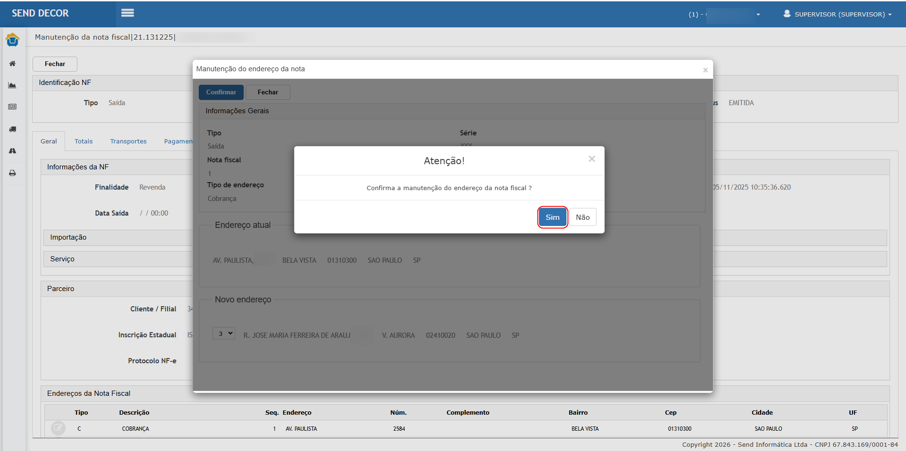Select the Geral tab
The width and height of the screenshot is (906, 451).
[49, 142]
